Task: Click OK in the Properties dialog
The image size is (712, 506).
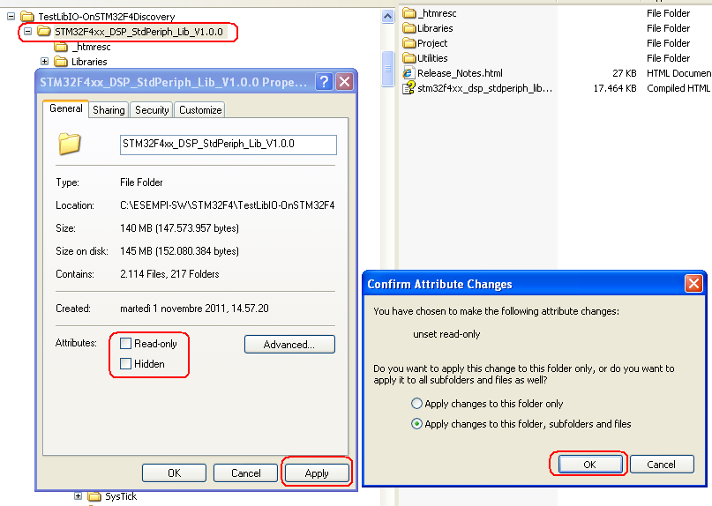Action: tap(174, 473)
